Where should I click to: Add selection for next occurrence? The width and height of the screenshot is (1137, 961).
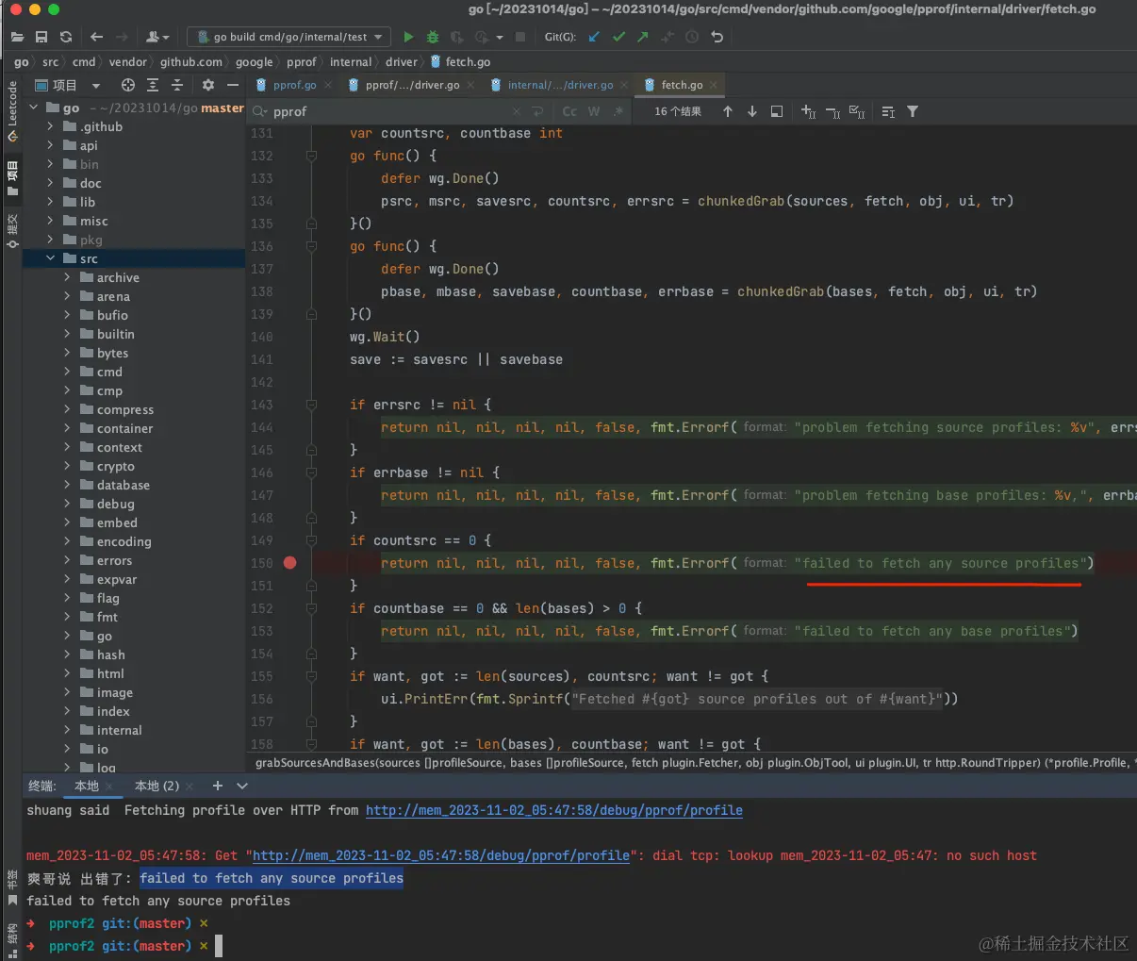click(808, 111)
